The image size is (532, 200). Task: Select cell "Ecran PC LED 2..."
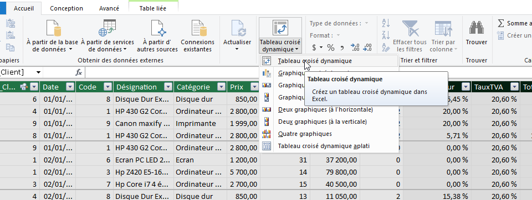[x=143, y=160]
